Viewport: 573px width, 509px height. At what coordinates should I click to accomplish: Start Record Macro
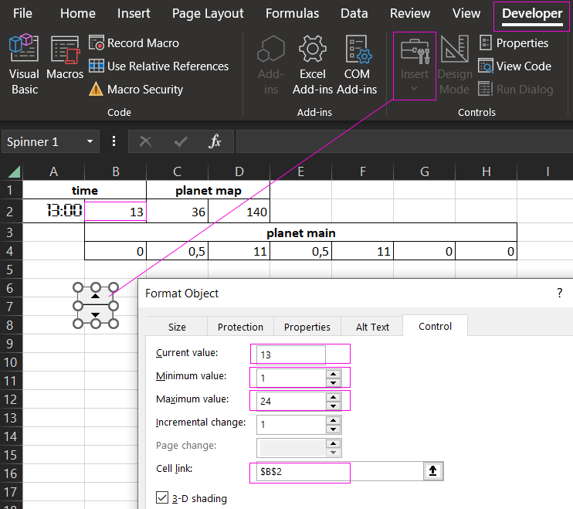[x=134, y=43]
